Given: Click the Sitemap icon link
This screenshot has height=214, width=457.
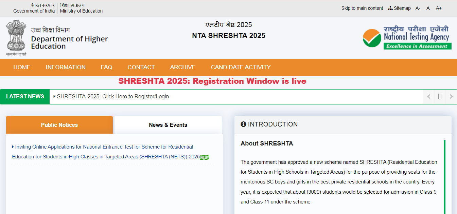Looking at the screenshot, I should [x=400, y=8].
